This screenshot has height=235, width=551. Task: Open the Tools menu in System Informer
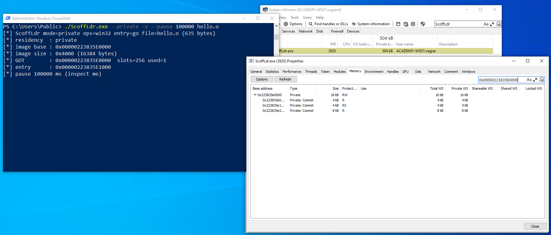point(294,18)
